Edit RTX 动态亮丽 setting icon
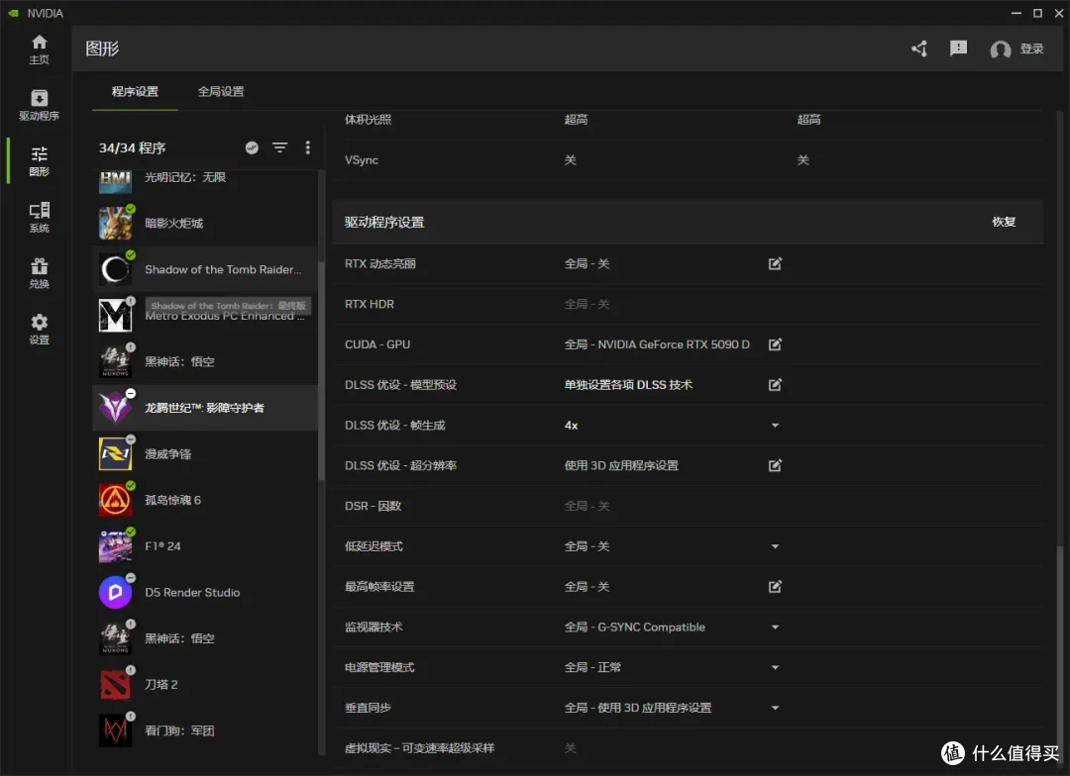This screenshot has height=776, width=1070. pyautogui.click(x=775, y=264)
